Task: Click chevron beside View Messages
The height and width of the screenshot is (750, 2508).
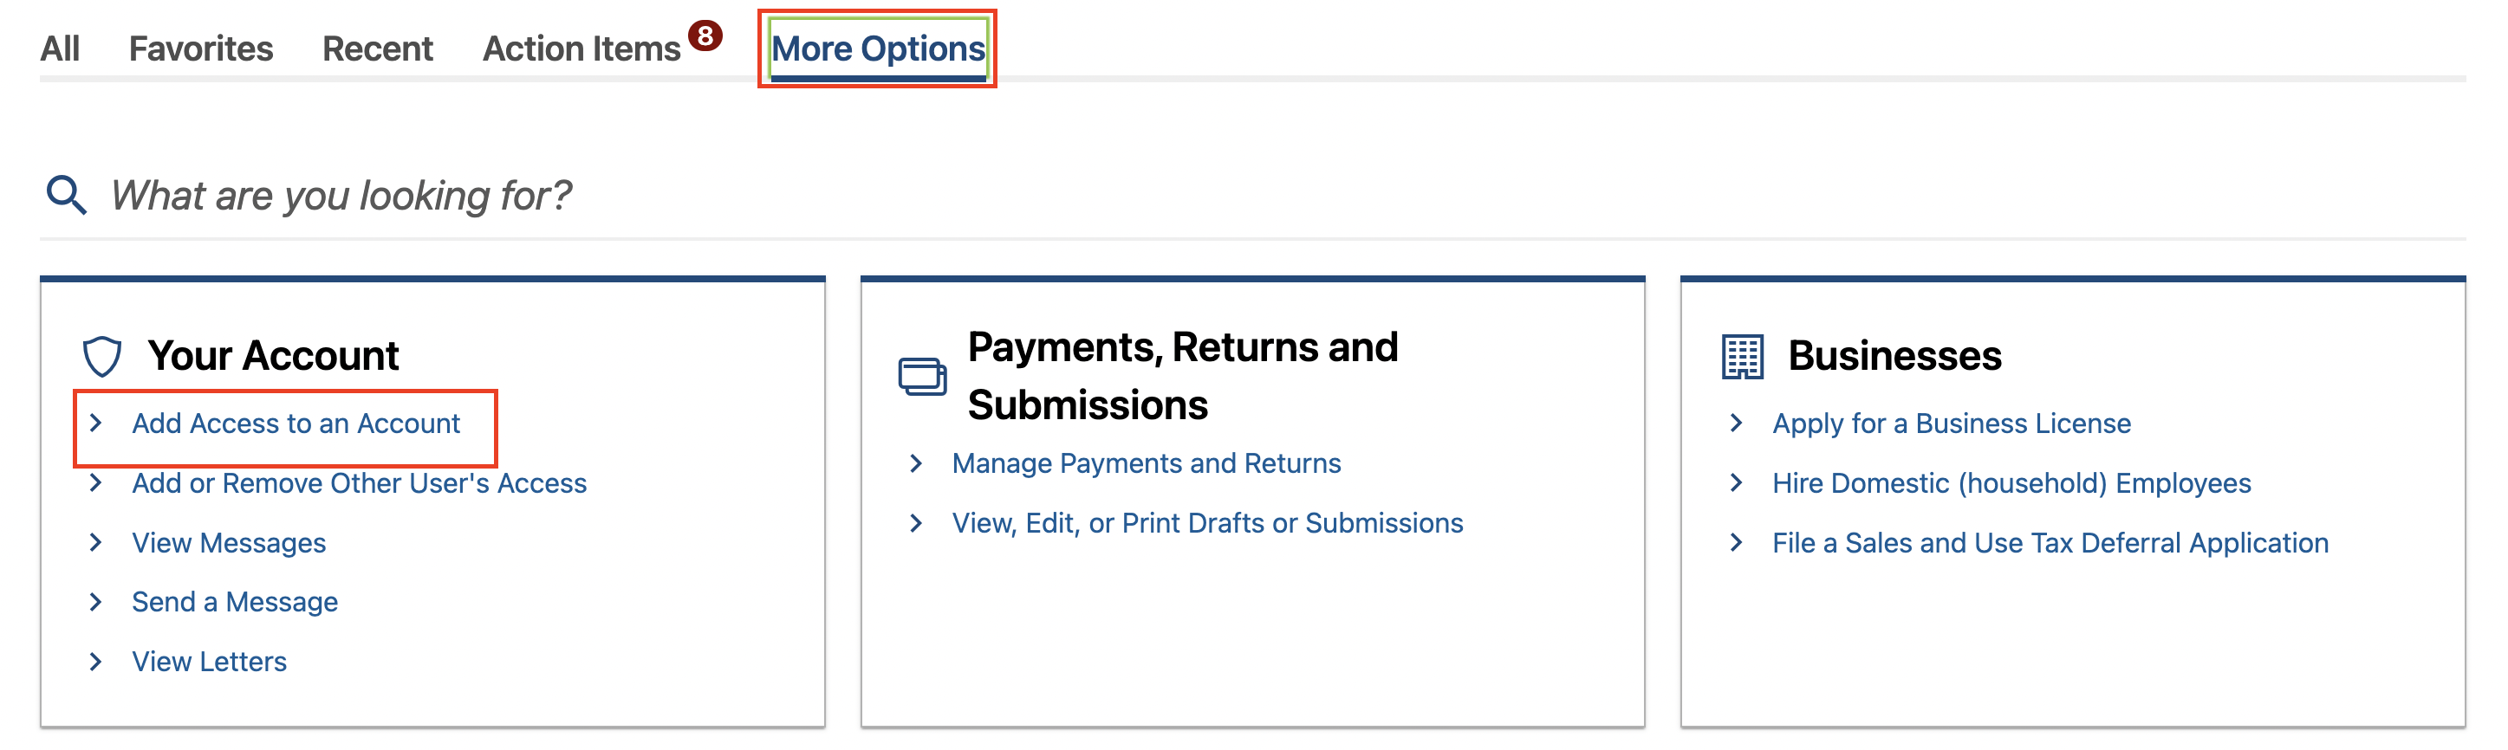Action: click(95, 542)
